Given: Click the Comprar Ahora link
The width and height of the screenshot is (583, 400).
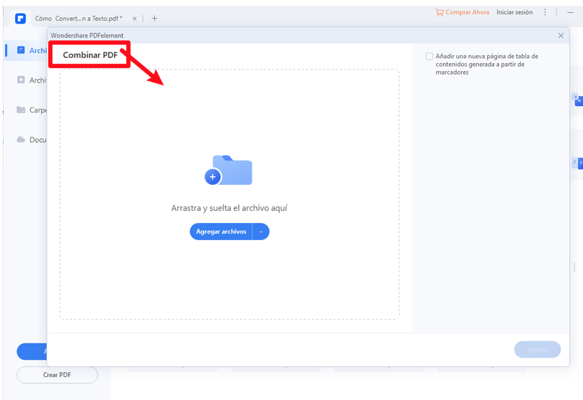Looking at the screenshot, I should point(467,12).
